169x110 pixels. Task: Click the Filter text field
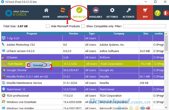click(x=144, y=26)
